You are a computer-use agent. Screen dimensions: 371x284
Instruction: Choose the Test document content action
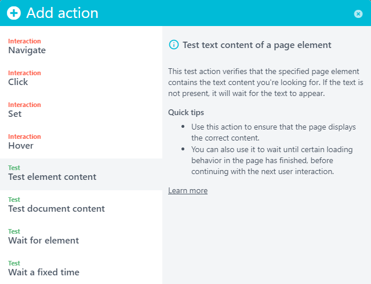pyautogui.click(x=56, y=209)
